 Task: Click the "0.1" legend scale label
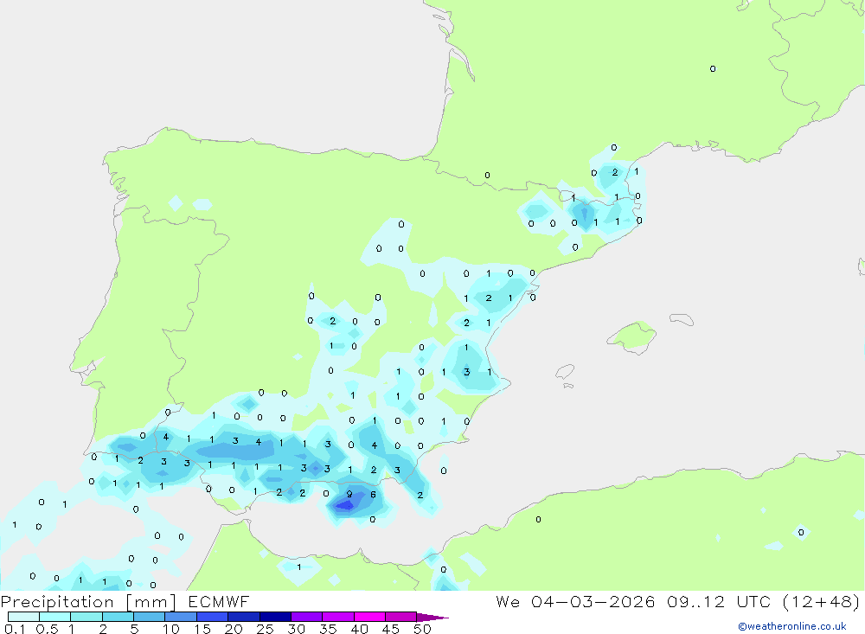pos(15,629)
